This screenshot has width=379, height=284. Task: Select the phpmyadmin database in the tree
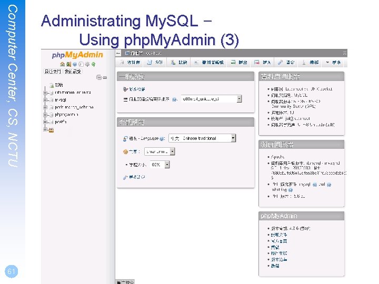point(66,115)
